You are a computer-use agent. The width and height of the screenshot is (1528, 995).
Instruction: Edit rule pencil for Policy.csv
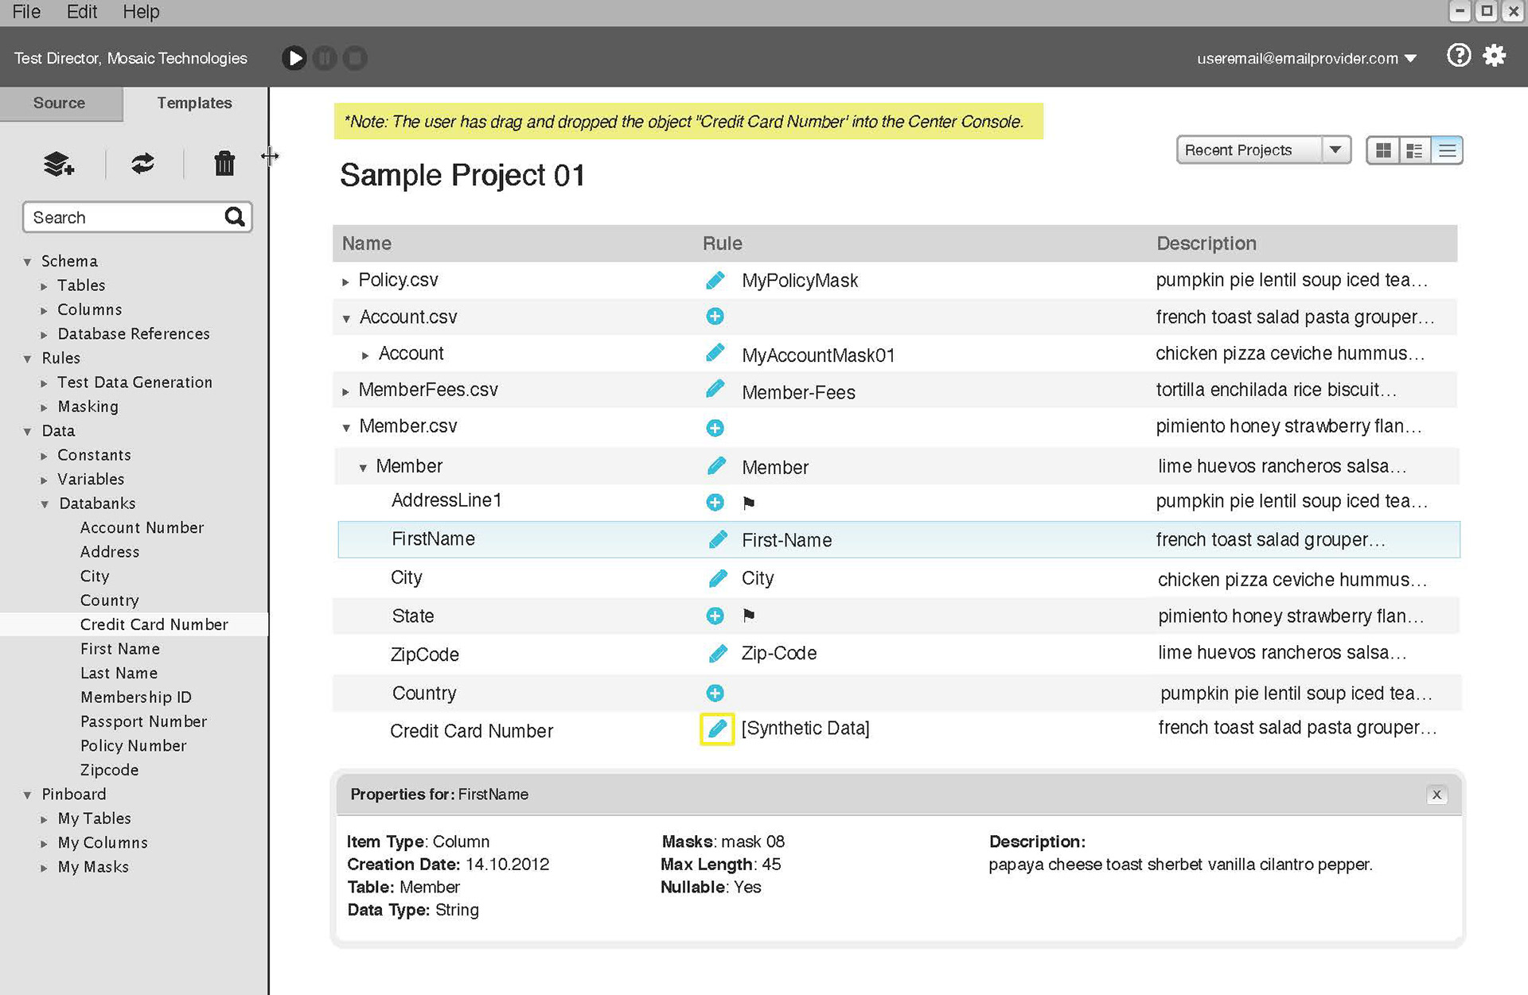pyautogui.click(x=715, y=280)
